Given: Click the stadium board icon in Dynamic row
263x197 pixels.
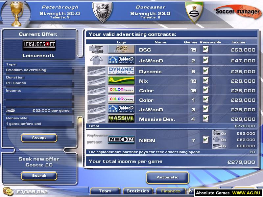Looking at the screenshot, I should (x=96, y=71).
